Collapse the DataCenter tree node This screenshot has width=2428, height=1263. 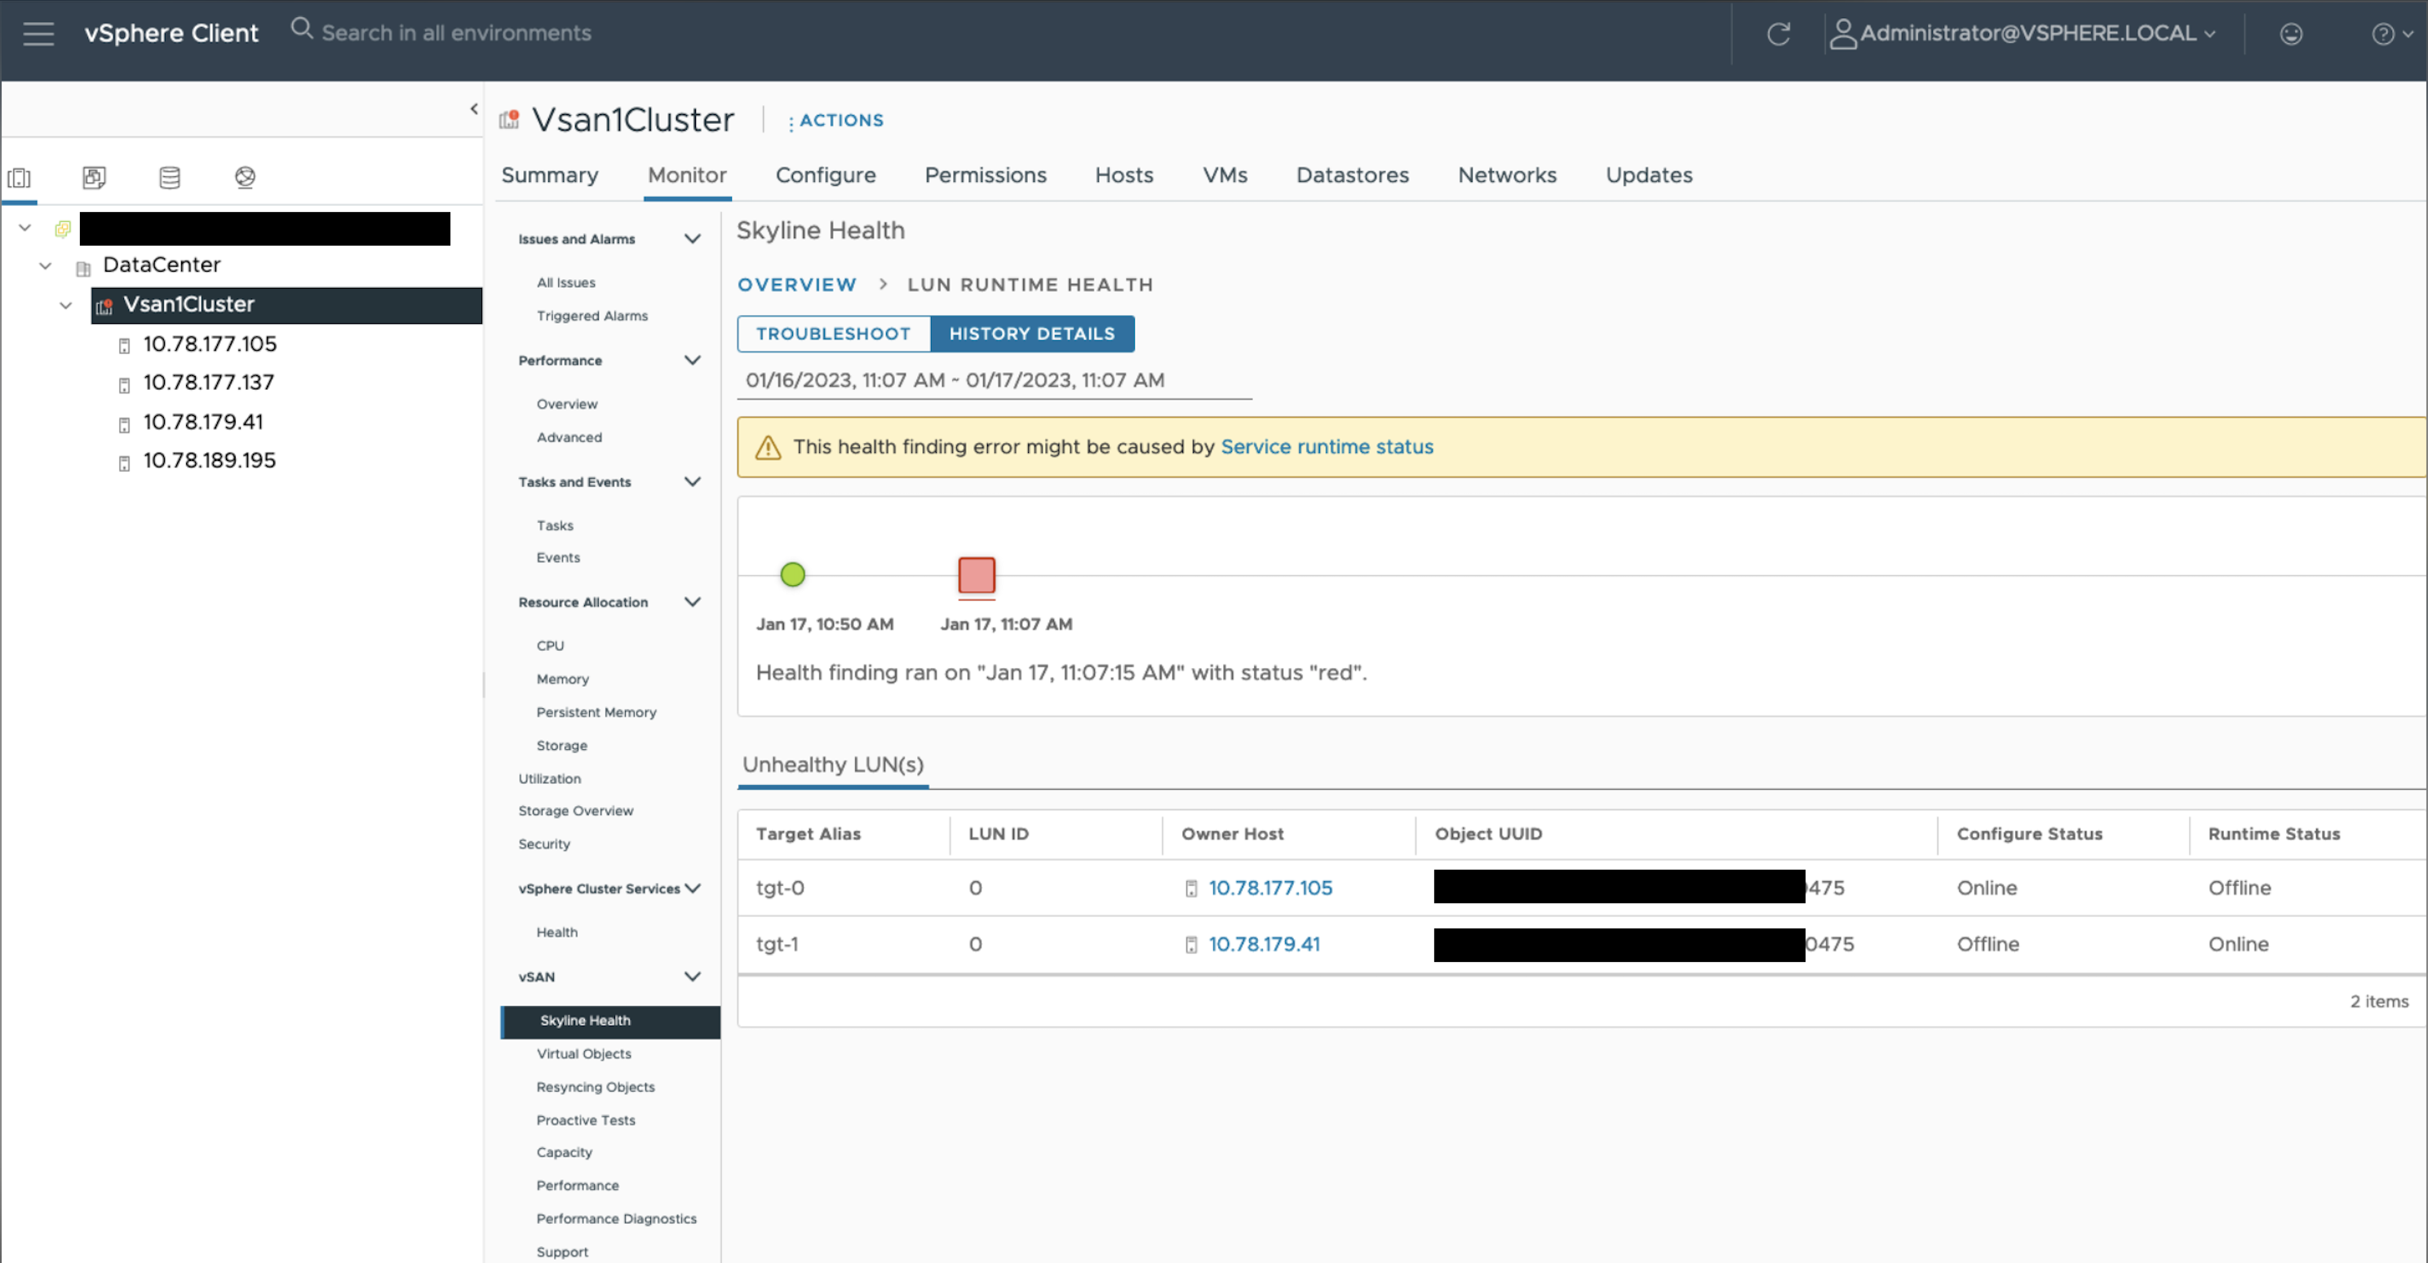tap(45, 266)
